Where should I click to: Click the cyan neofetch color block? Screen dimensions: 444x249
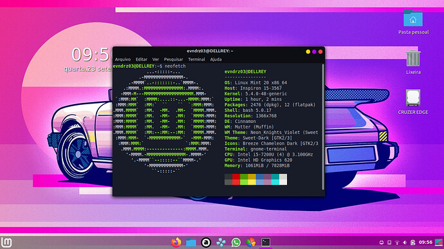click(x=275, y=180)
